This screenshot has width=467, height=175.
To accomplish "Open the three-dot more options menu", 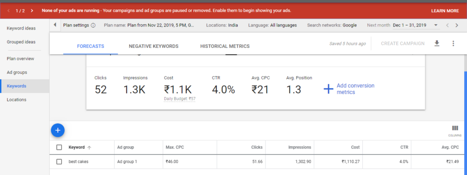I will click(453, 43).
